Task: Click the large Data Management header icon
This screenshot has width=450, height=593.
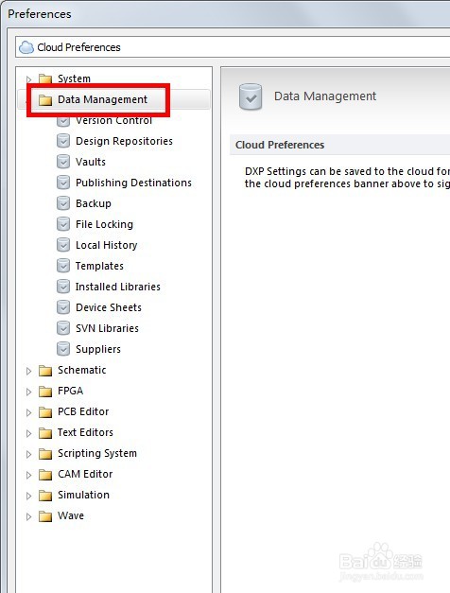Action: click(251, 96)
